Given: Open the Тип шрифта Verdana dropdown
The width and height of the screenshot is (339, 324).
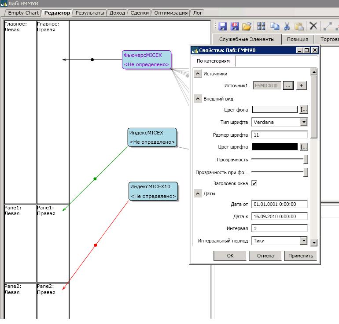Looking at the screenshot, I should coord(303,122).
